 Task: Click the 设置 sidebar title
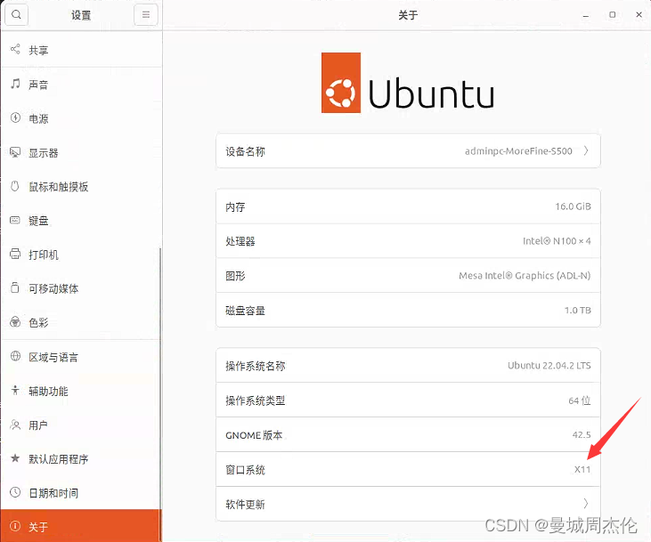[x=81, y=15]
